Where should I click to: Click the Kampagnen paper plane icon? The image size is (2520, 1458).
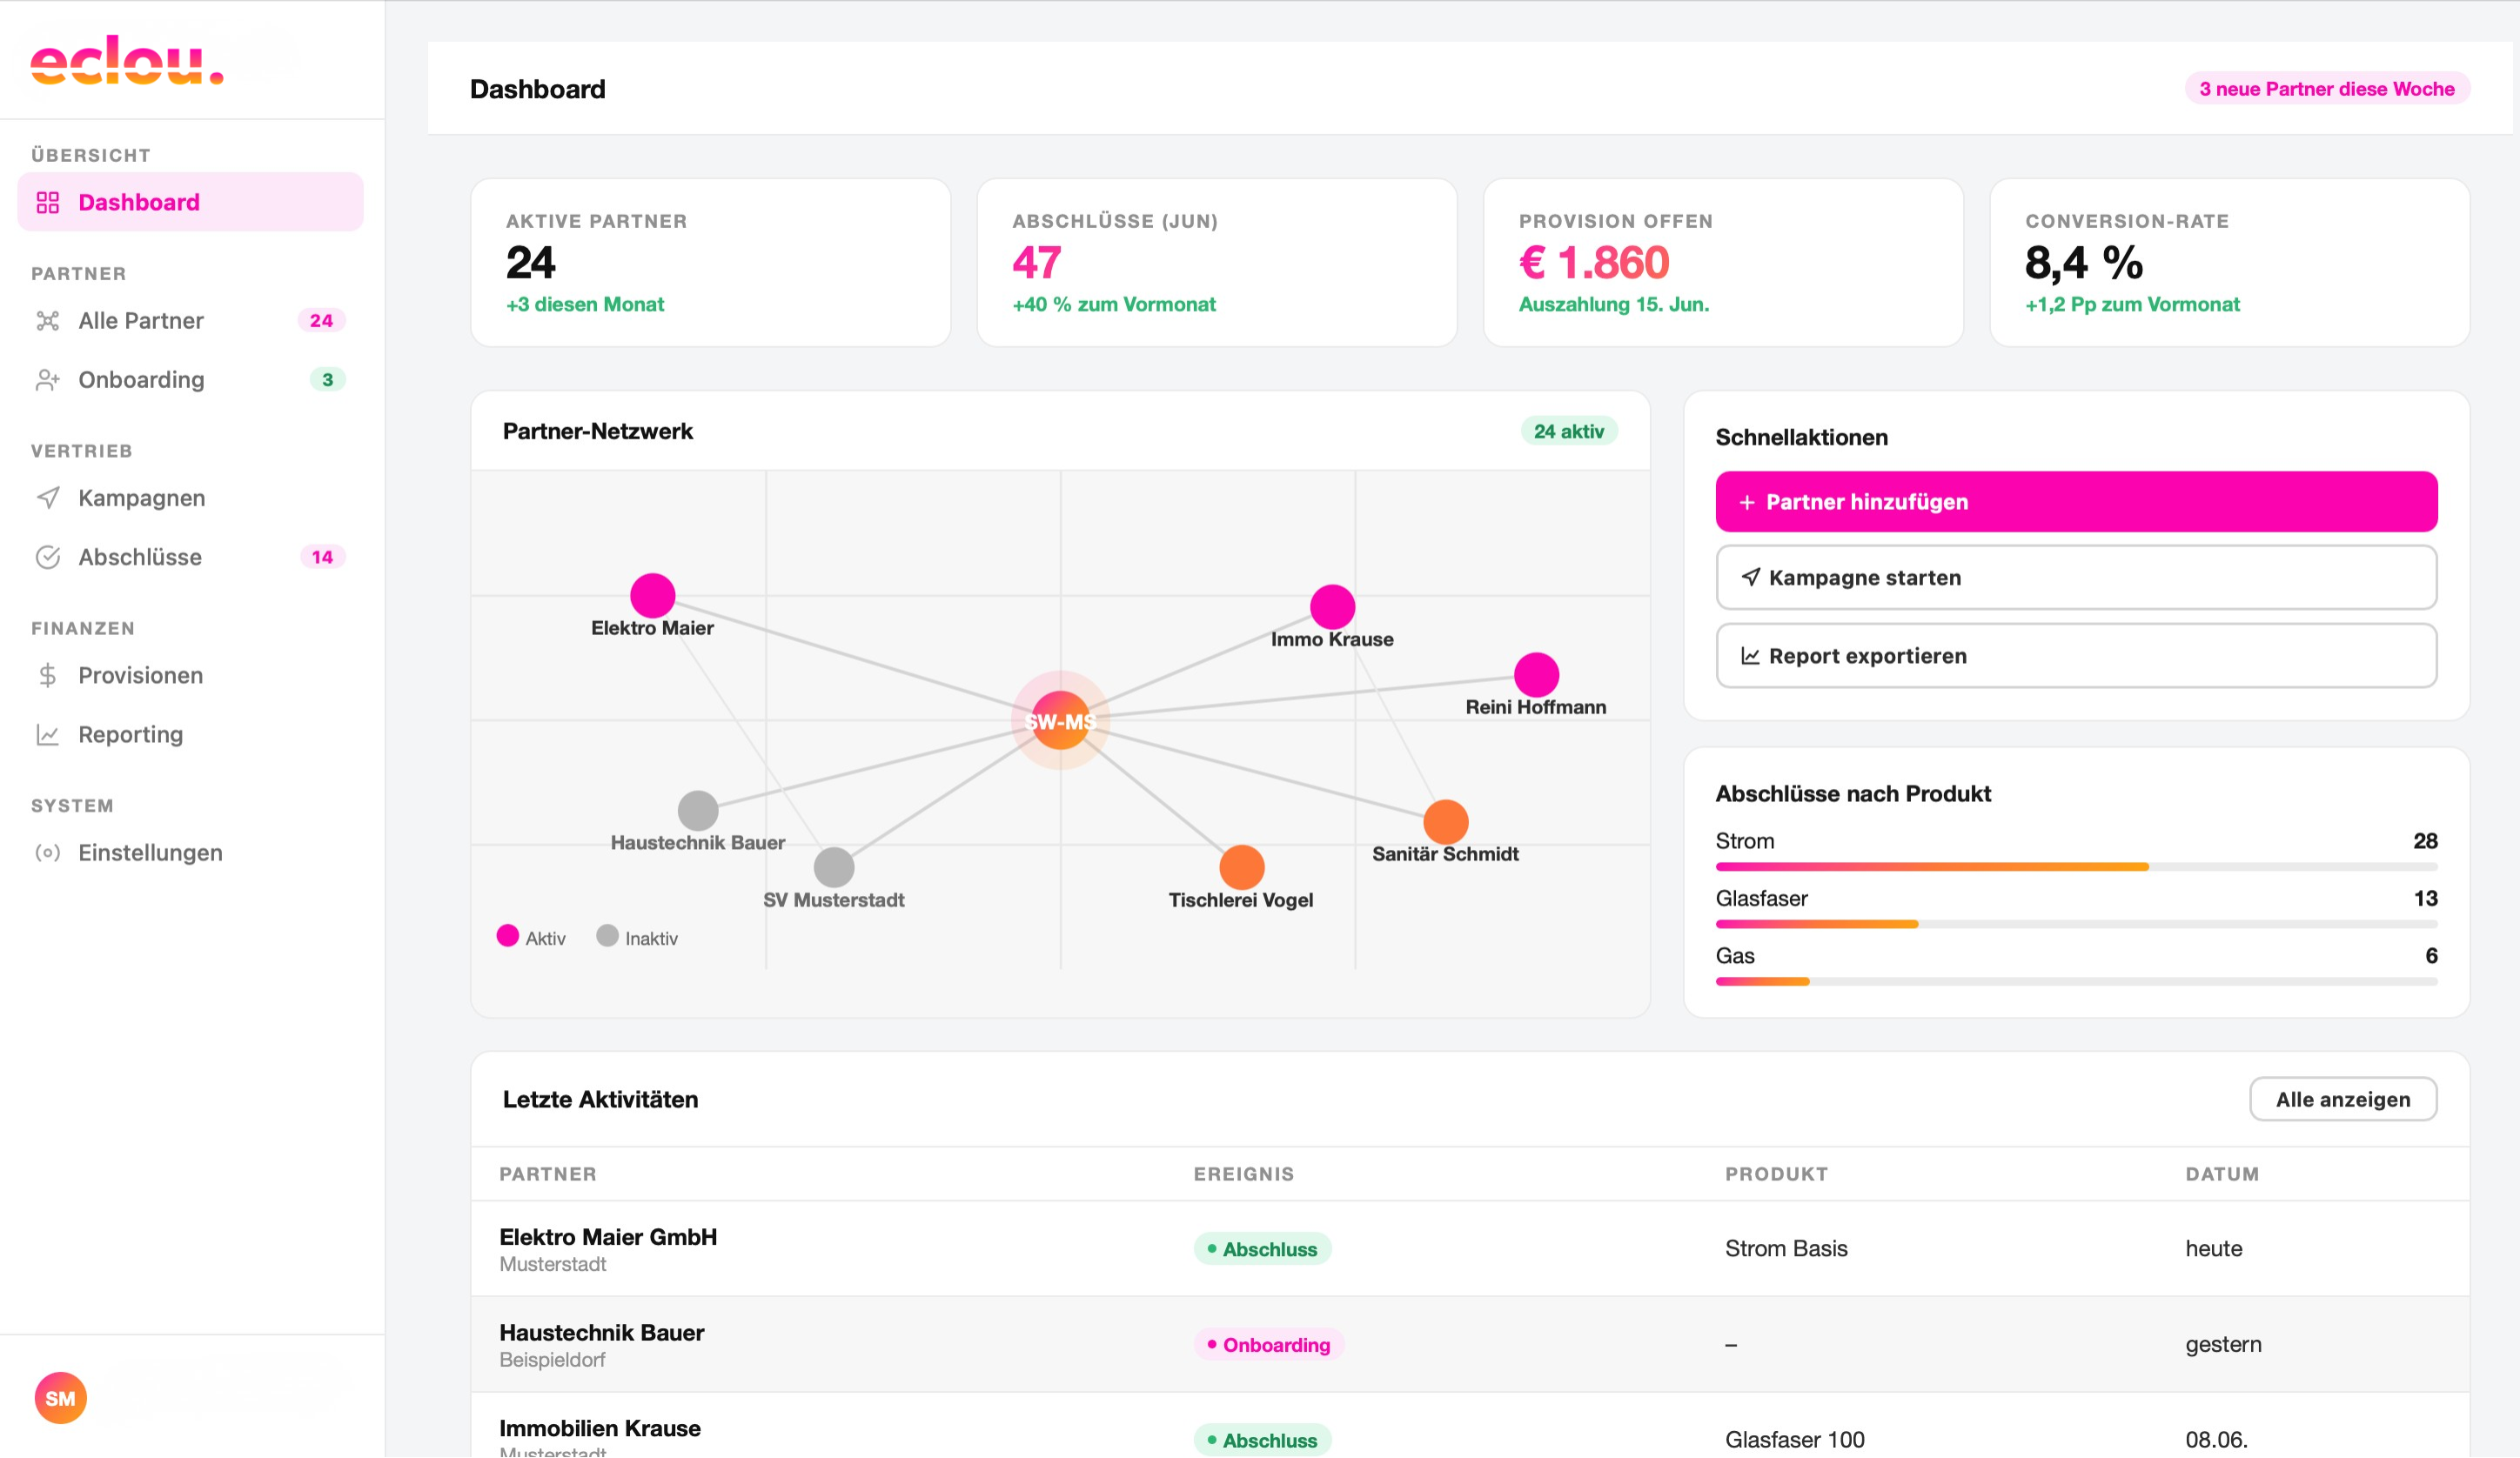(48, 498)
